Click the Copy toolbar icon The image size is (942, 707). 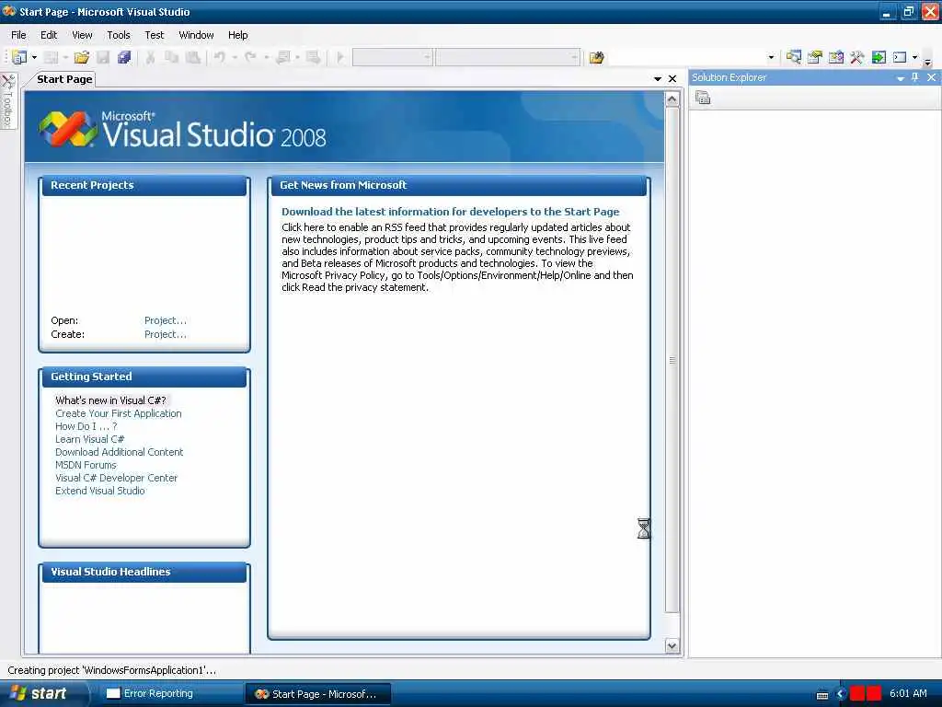172,58
